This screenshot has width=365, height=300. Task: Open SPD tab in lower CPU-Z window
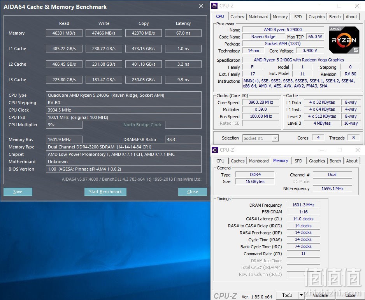click(x=298, y=161)
